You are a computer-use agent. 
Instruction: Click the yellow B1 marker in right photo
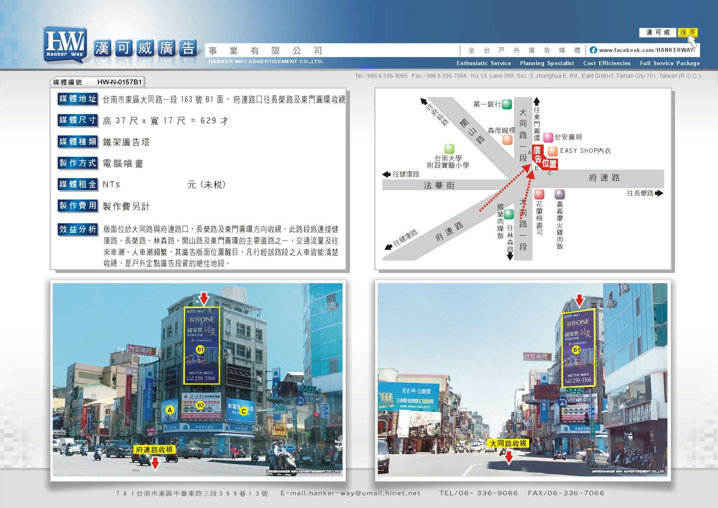pos(576,350)
